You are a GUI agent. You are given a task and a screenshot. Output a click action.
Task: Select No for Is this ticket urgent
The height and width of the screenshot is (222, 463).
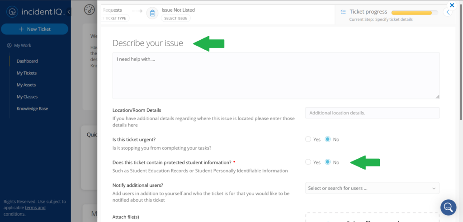tap(327, 139)
